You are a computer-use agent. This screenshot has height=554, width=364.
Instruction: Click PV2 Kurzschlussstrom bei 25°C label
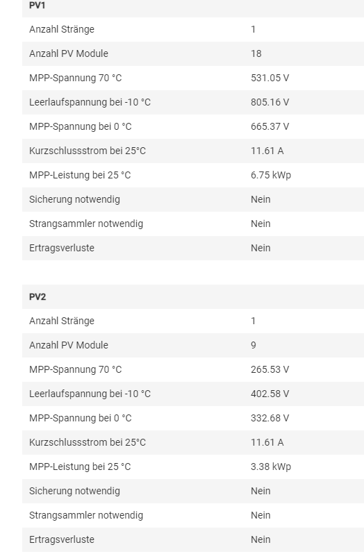pyautogui.click(x=88, y=442)
